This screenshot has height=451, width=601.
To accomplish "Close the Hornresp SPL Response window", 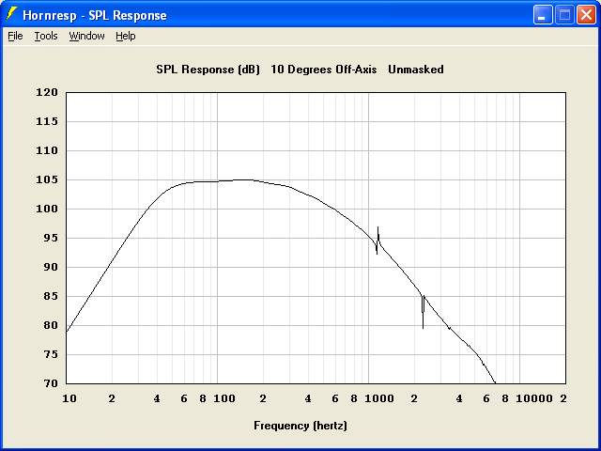I will [586, 15].
